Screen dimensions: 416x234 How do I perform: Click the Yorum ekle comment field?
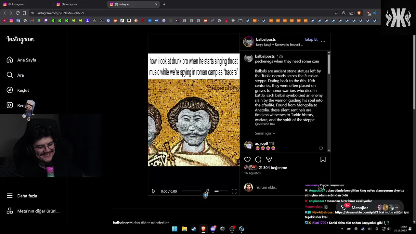[267, 187]
